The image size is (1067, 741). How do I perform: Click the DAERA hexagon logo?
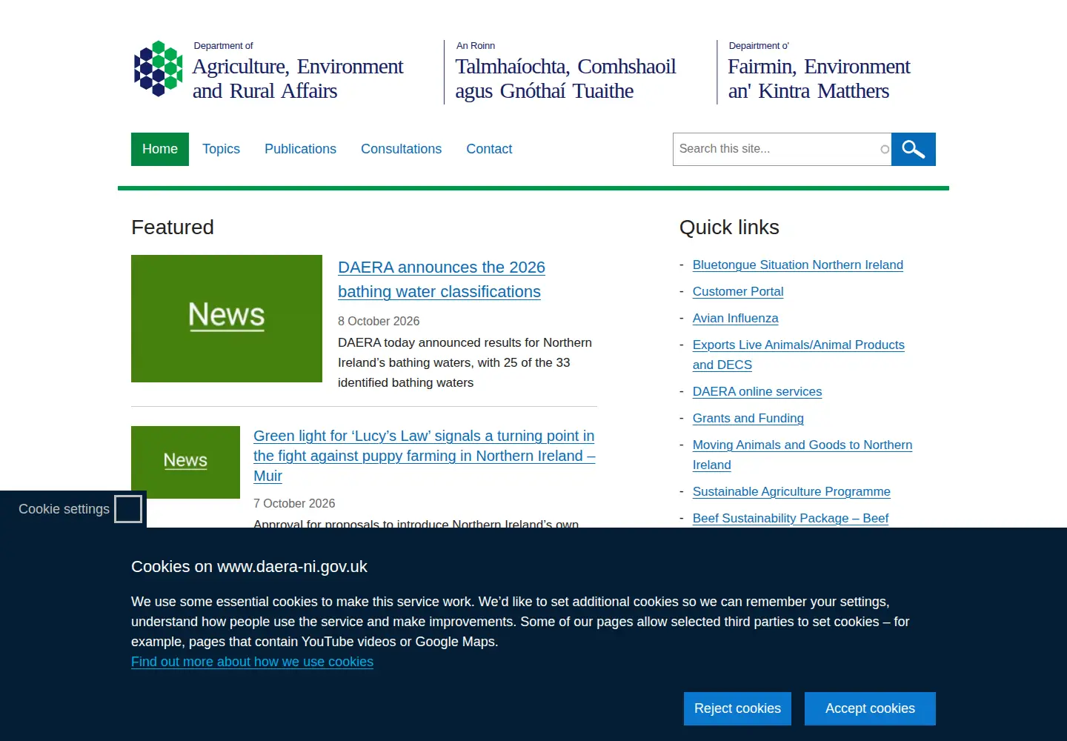pyautogui.click(x=158, y=69)
